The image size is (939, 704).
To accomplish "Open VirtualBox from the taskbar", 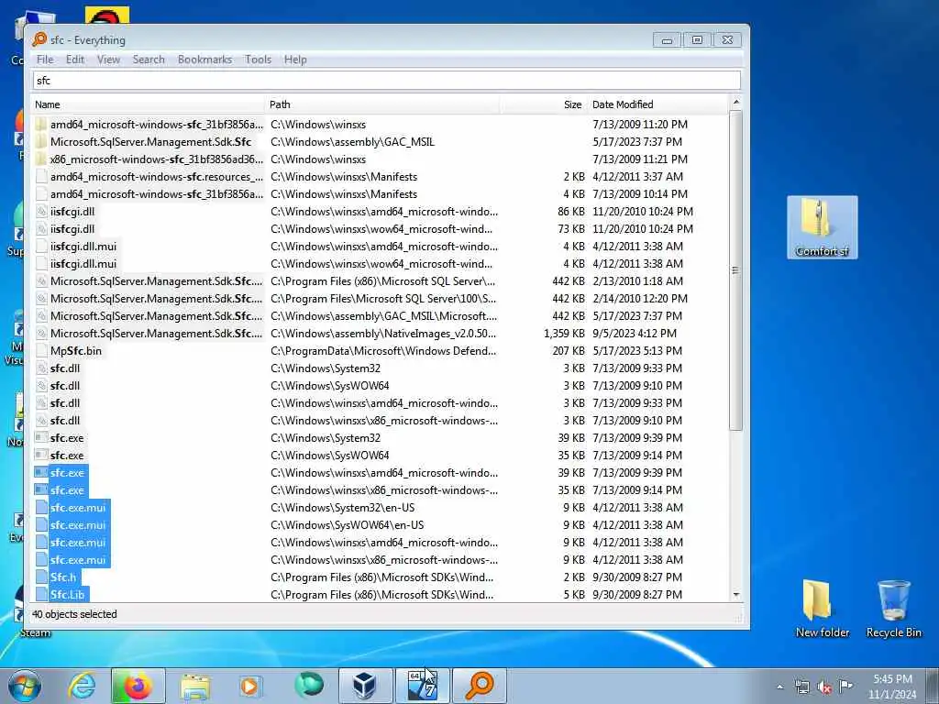I will 365,686.
